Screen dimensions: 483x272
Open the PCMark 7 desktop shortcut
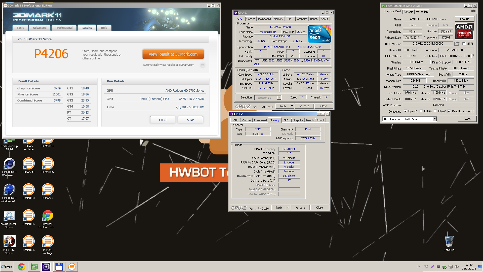48,191
